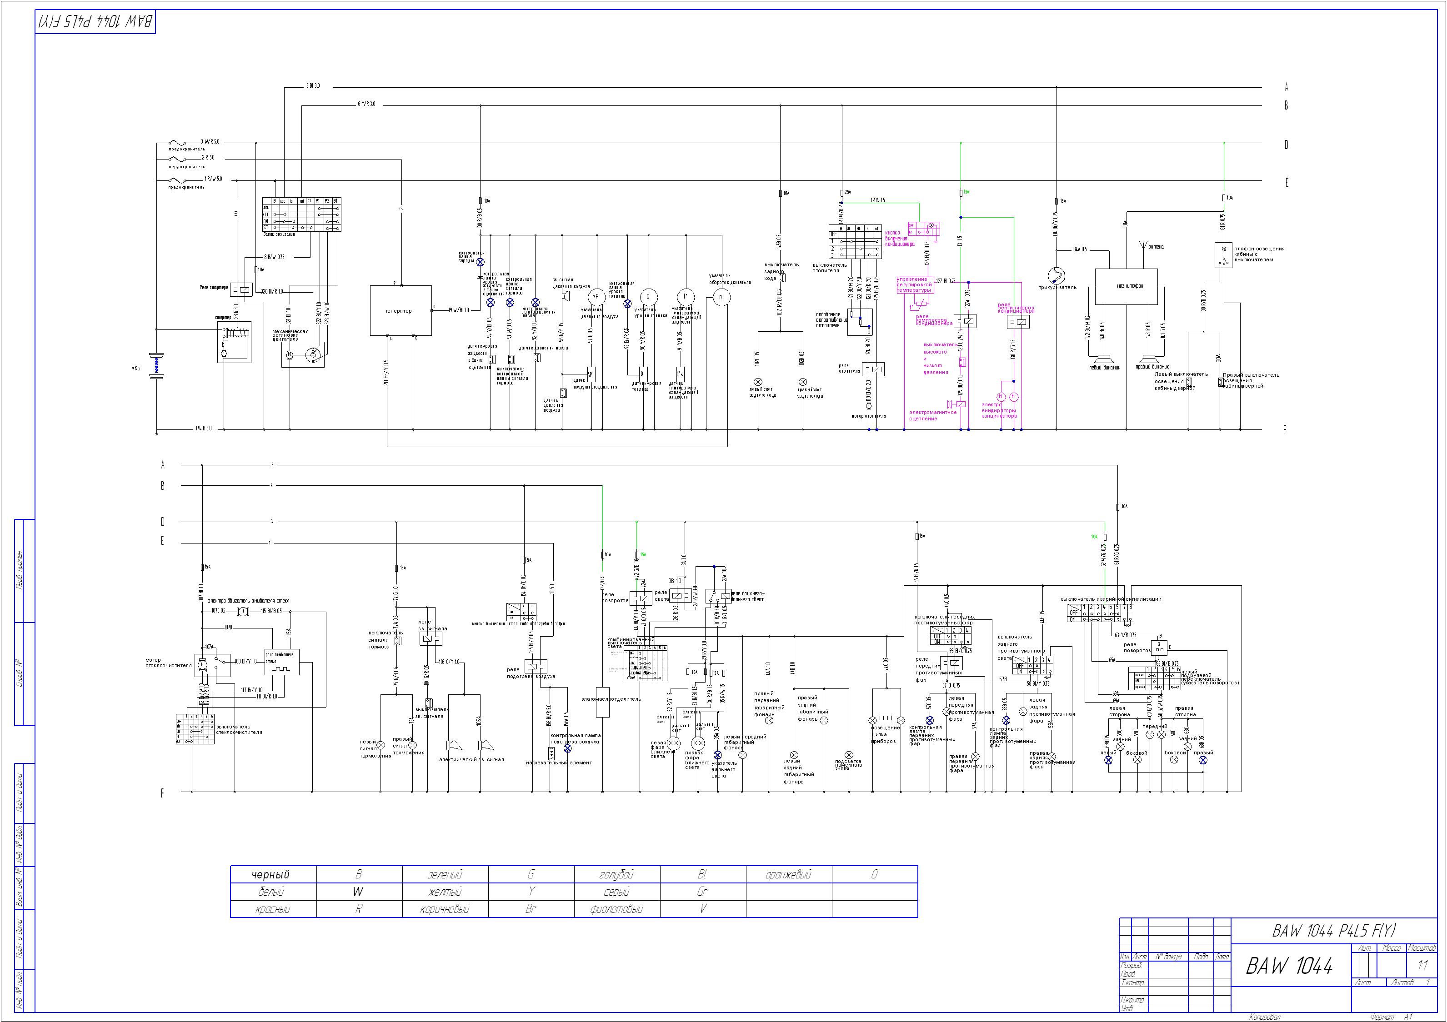Click the реле компрессора кондиционера label
1447x1022 pixels.
(x=934, y=320)
